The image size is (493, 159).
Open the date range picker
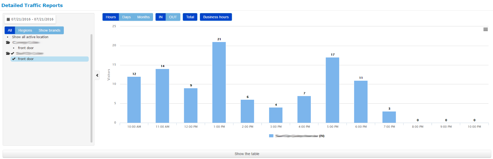click(32, 19)
